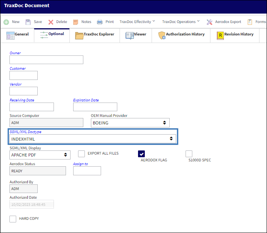Click the Vendor label link
267x233 pixels.
coord(15,84)
